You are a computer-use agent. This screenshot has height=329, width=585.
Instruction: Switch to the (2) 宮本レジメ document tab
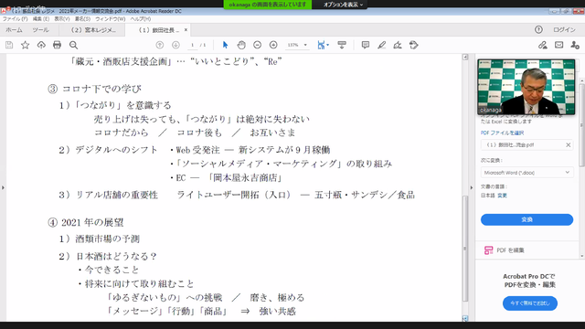tap(93, 30)
